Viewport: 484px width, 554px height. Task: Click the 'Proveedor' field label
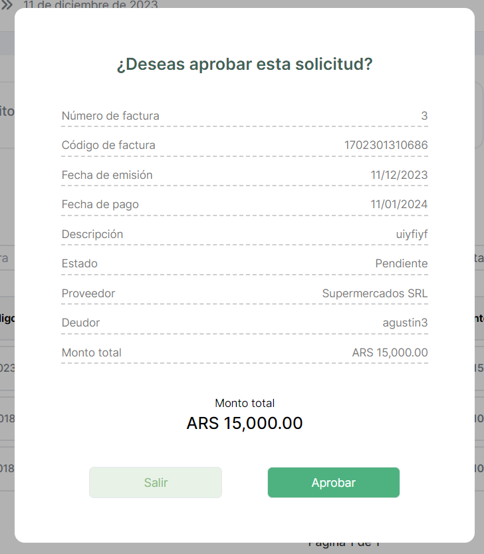[88, 293]
